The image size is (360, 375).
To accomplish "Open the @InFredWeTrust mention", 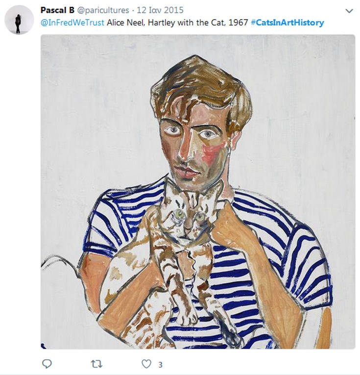I will coord(72,23).
